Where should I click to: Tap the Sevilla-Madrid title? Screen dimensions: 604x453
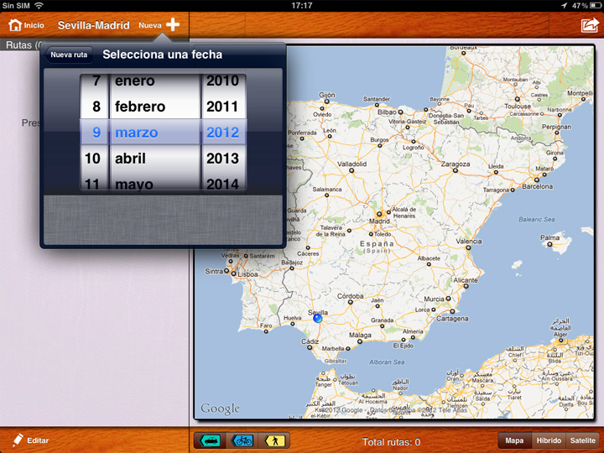click(93, 25)
